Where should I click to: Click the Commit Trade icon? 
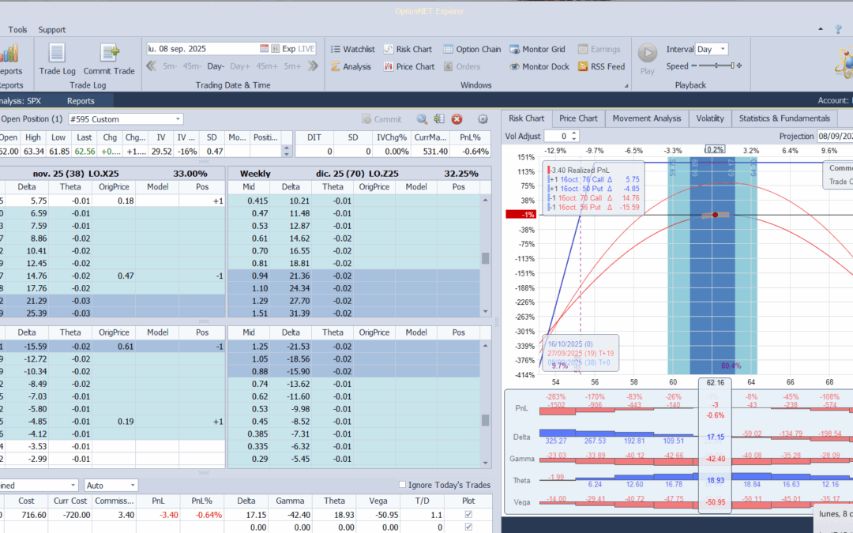[x=109, y=54]
